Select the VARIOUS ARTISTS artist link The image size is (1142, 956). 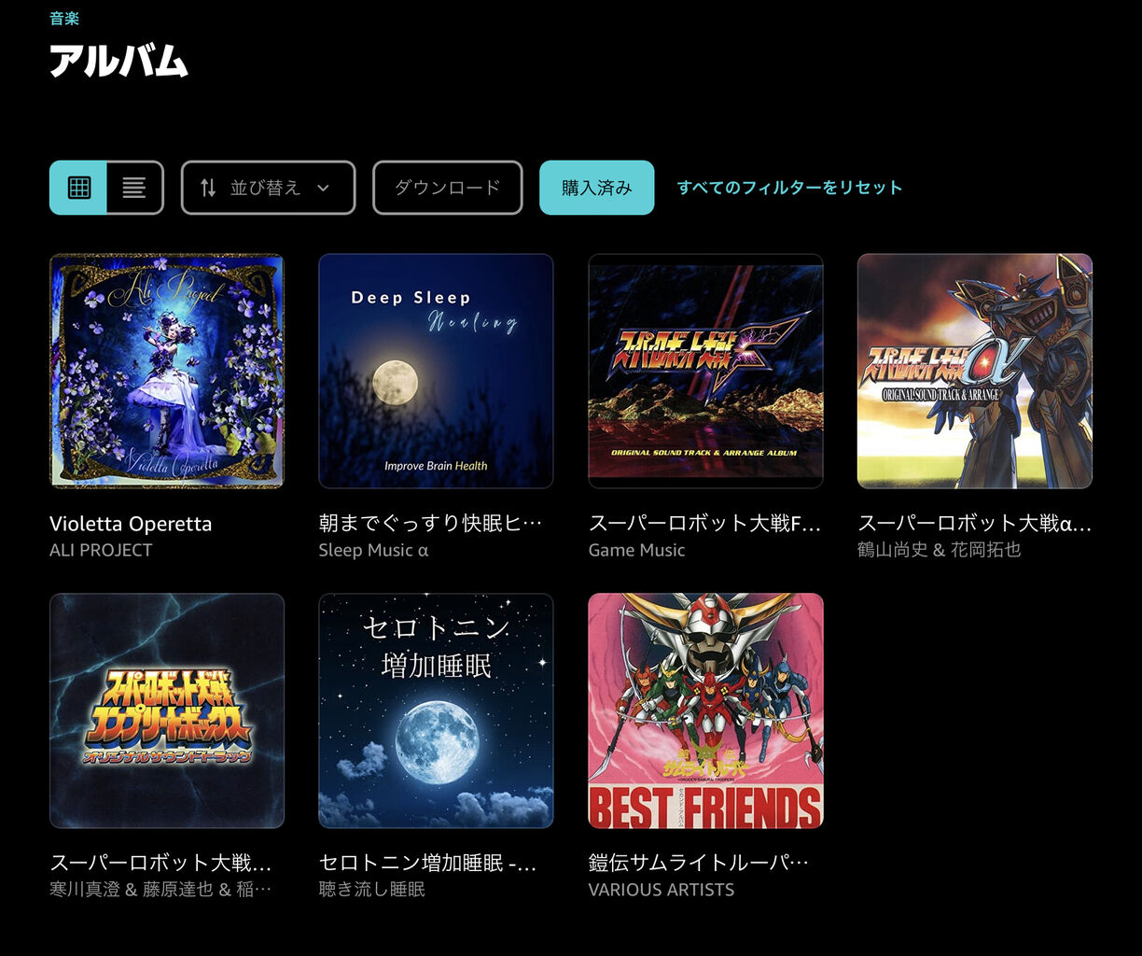point(661,890)
